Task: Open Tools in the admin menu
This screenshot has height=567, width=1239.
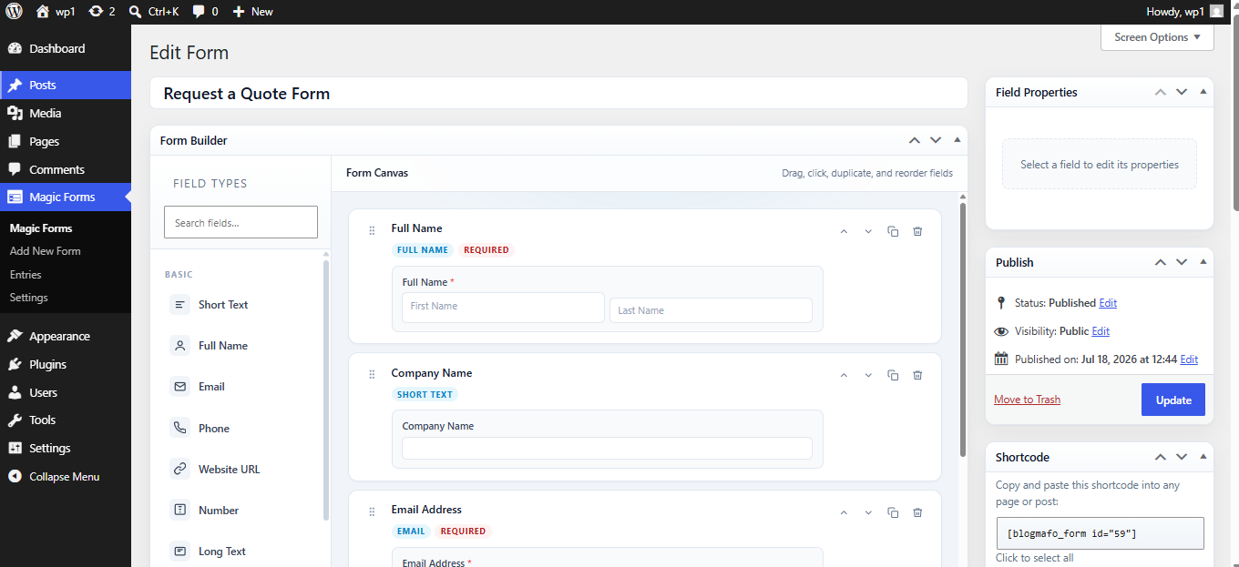Action: 66,420
